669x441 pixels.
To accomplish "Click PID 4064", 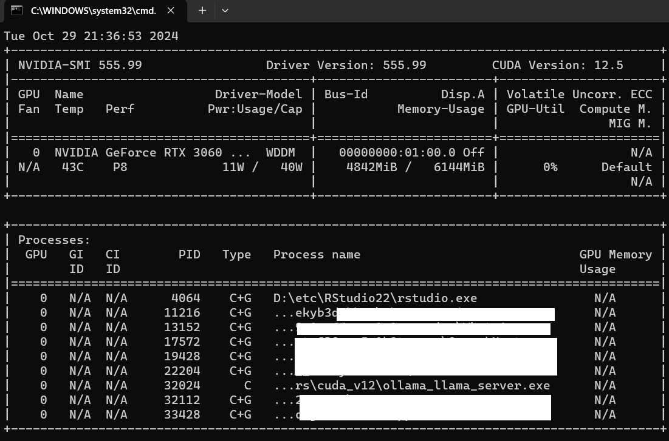I will 185,298.
